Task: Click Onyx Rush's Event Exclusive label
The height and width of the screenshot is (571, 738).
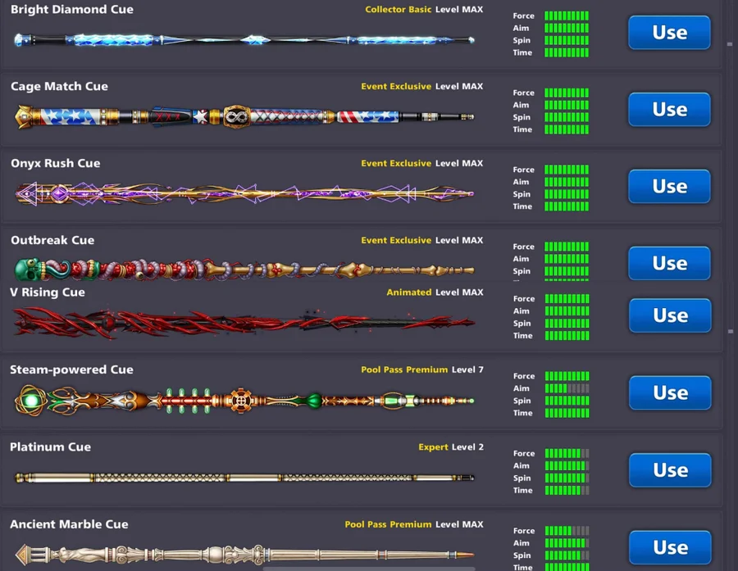Action: pos(396,163)
